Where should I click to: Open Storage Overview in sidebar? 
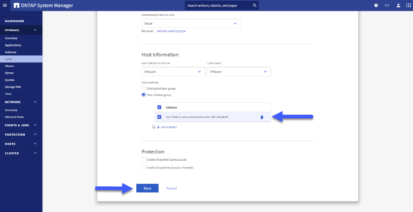pyautogui.click(x=11, y=38)
